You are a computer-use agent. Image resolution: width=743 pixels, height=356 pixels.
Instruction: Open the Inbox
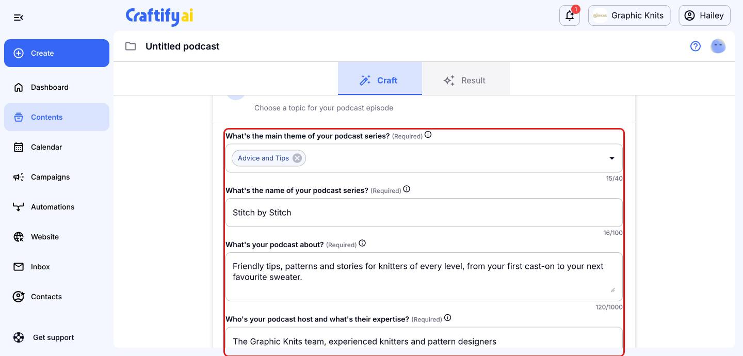click(57, 267)
